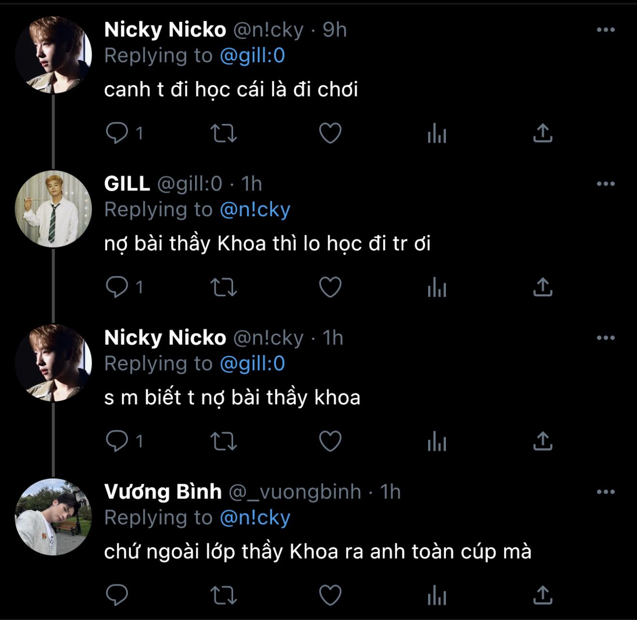The width and height of the screenshot is (637, 620).
Task: Open GILL's profile avatar
Action: [x=53, y=209]
